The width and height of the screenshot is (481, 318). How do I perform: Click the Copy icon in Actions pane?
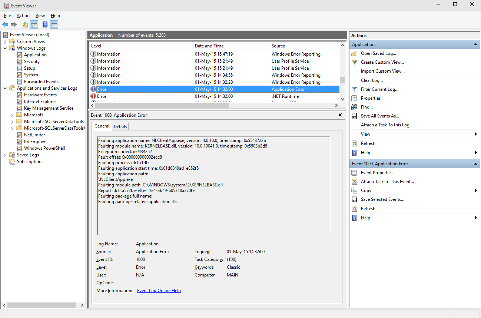coord(354,191)
